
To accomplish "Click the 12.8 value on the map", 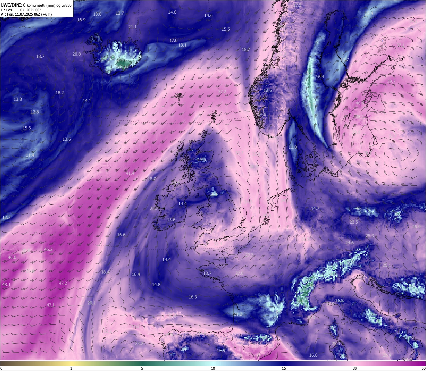I will pos(35,112).
